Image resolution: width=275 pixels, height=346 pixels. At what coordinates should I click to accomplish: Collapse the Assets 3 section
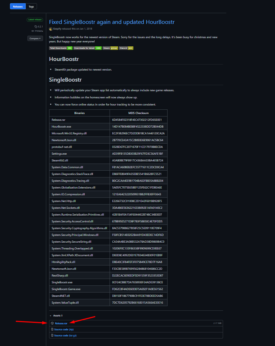(x=56, y=316)
